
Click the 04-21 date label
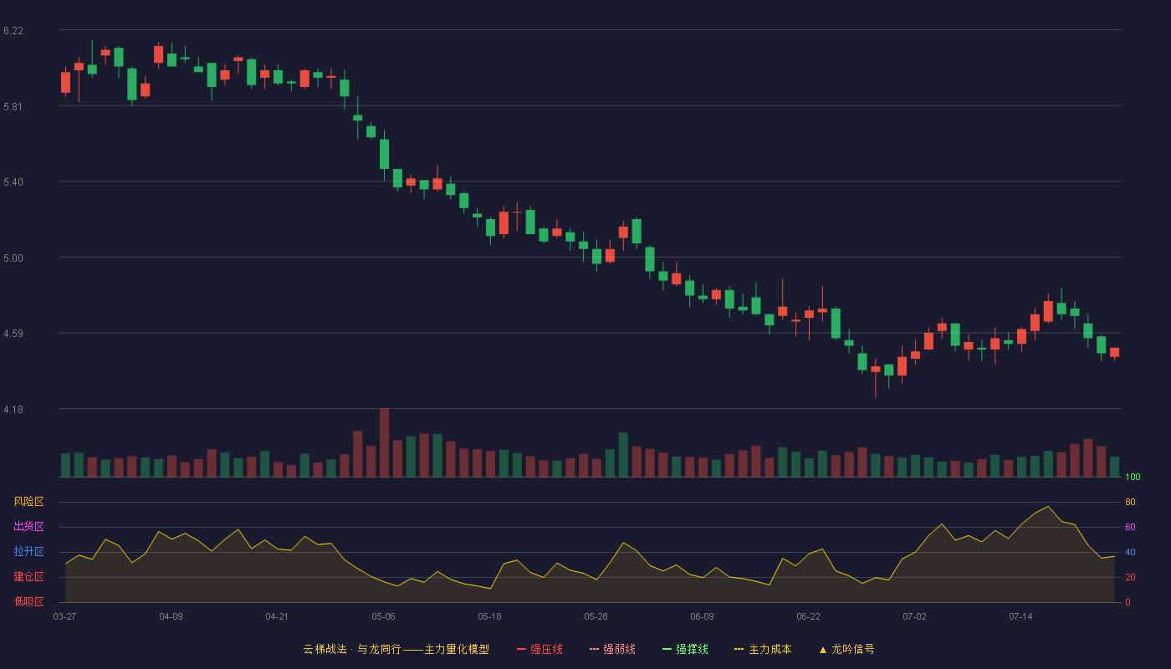pos(277,616)
